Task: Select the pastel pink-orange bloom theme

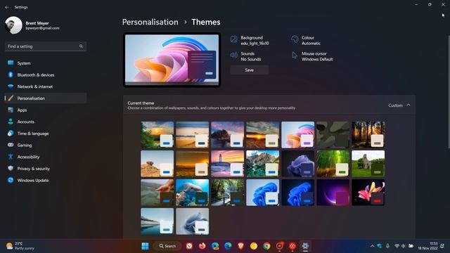Action: click(298, 134)
